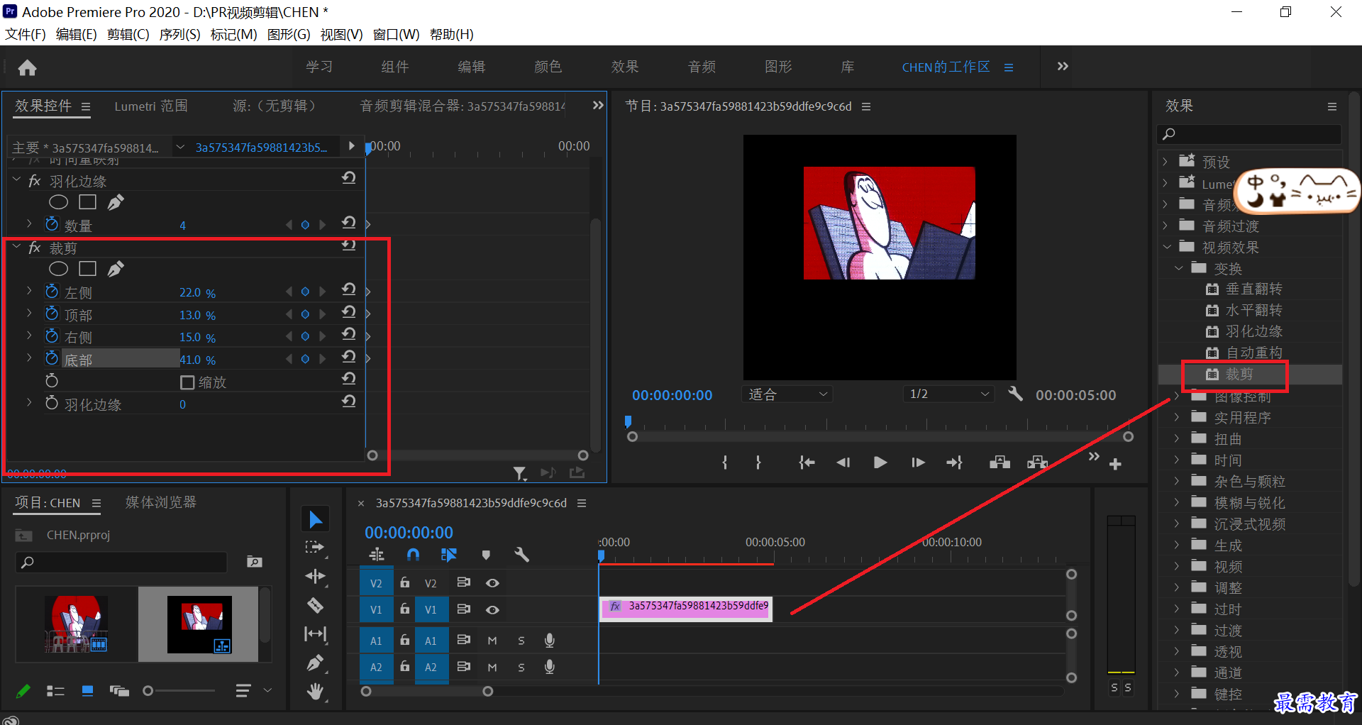Collapse the 裁剪 effect properties
1362x725 pixels.
16,247
